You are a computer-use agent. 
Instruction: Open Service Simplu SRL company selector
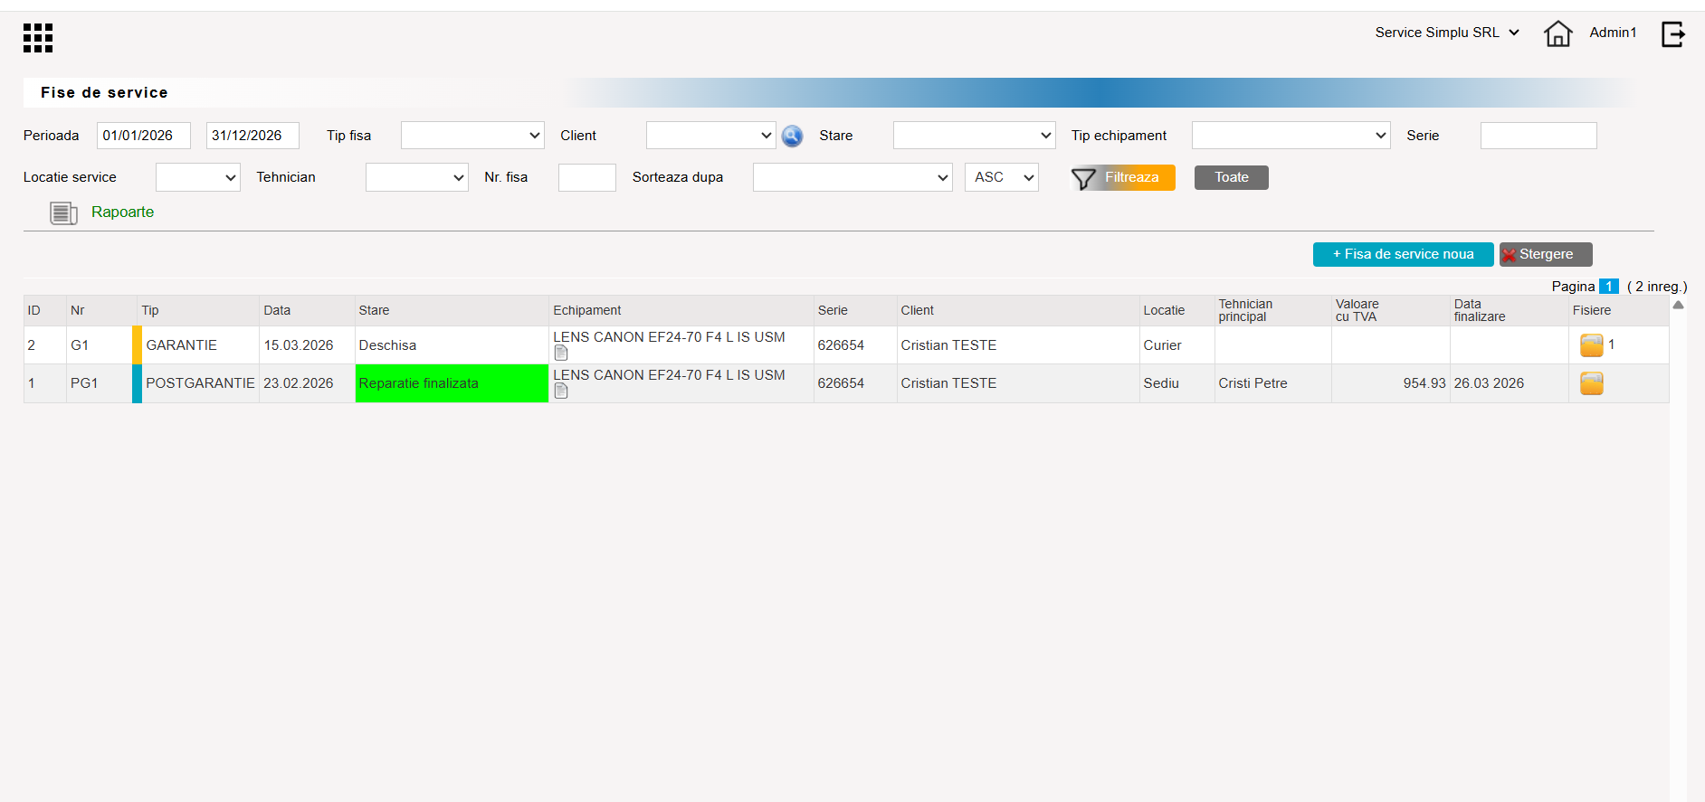click(1447, 33)
